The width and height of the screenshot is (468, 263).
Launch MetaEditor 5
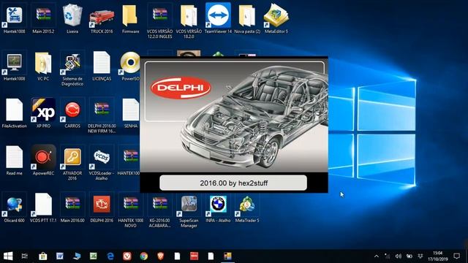276,18
